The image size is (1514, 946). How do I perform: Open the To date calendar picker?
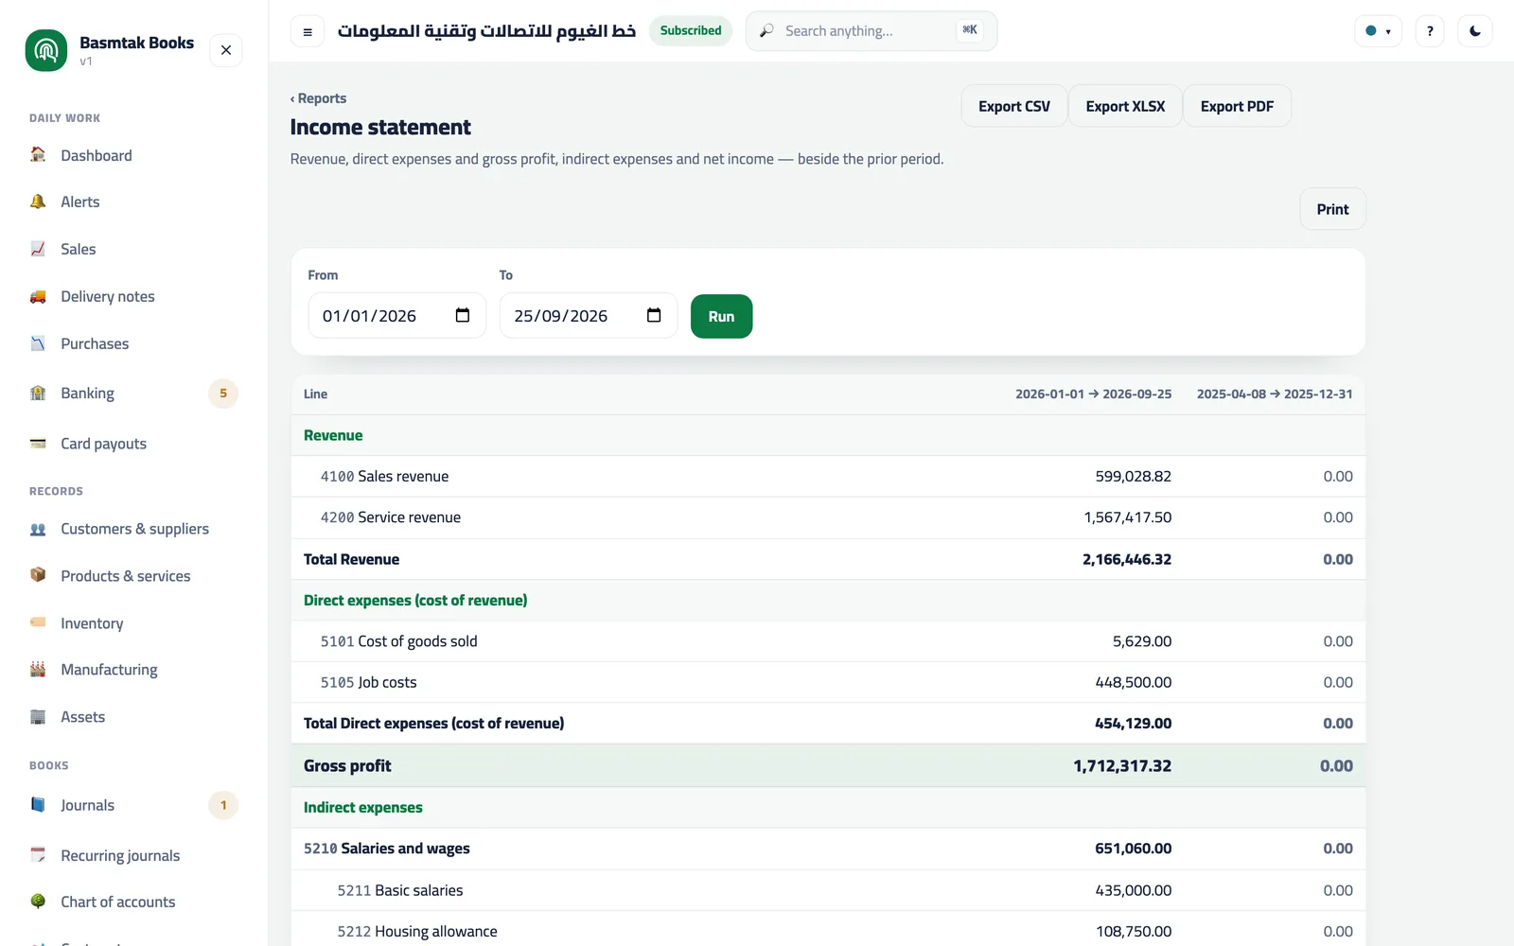pos(654,315)
